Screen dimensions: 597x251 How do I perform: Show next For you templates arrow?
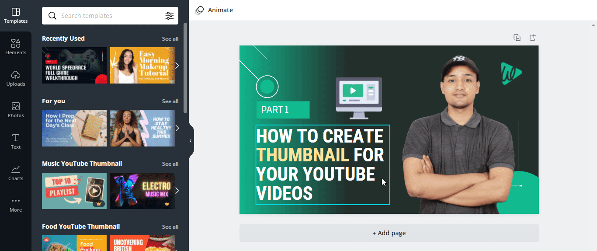tap(177, 128)
